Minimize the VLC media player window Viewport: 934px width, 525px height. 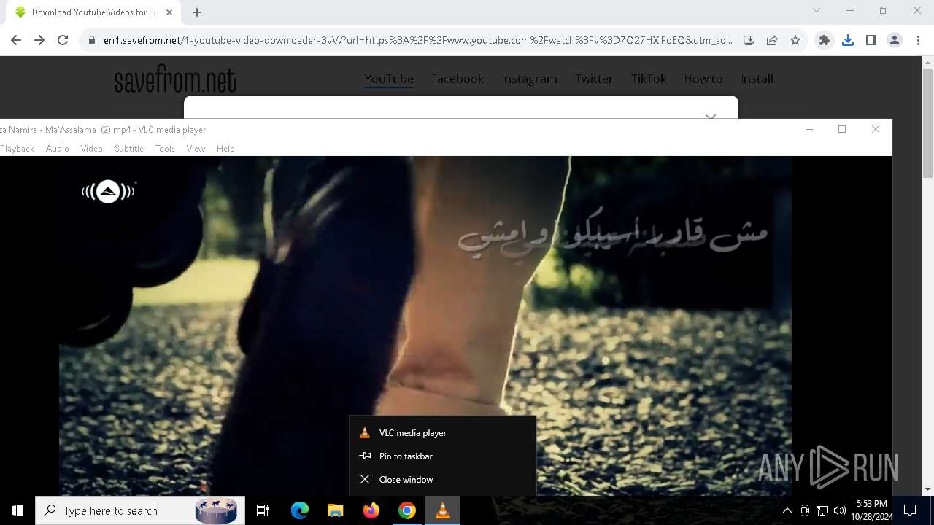(x=808, y=129)
